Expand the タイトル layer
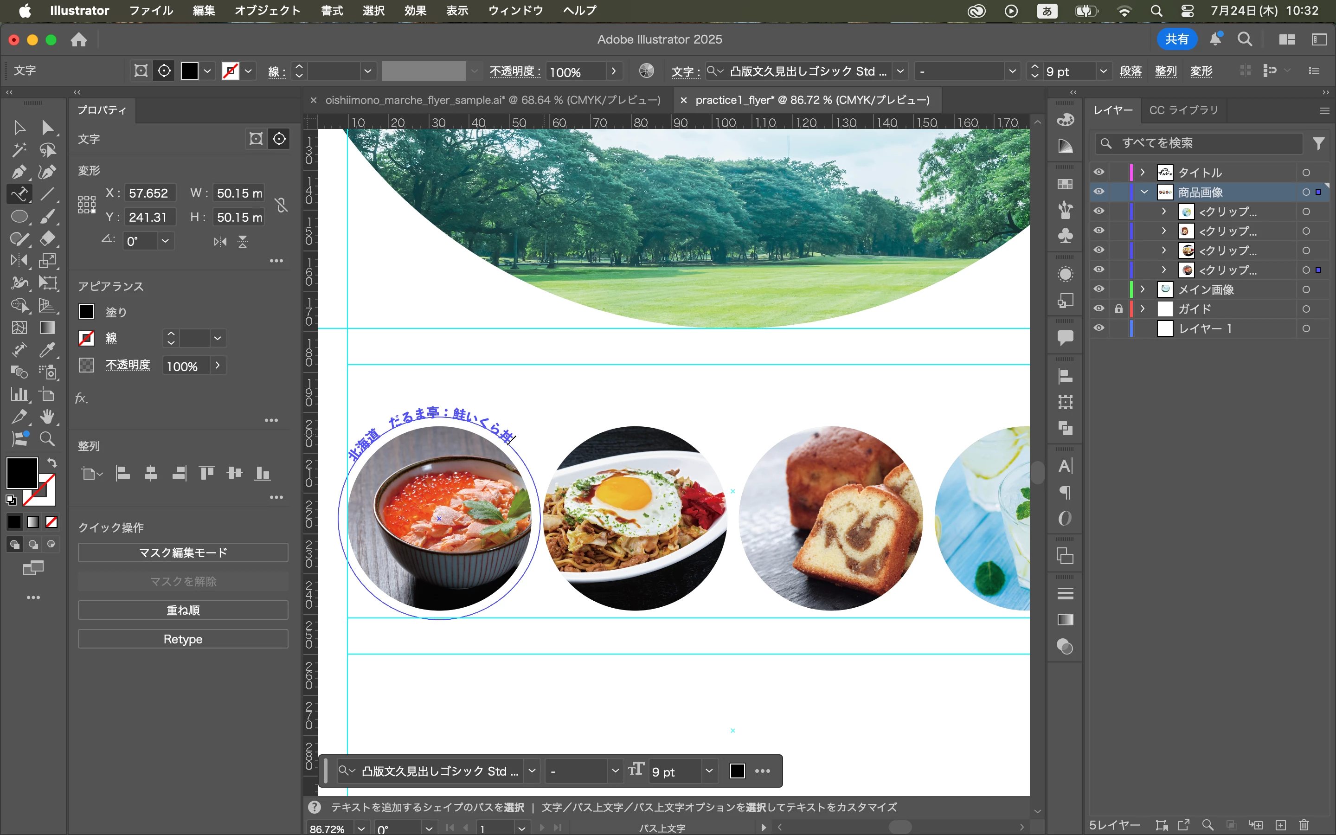The height and width of the screenshot is (835, 1336). point(1143,172)
